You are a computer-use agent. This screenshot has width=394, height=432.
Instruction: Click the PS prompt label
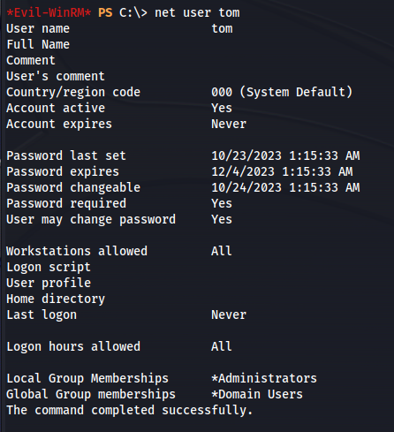105,13
